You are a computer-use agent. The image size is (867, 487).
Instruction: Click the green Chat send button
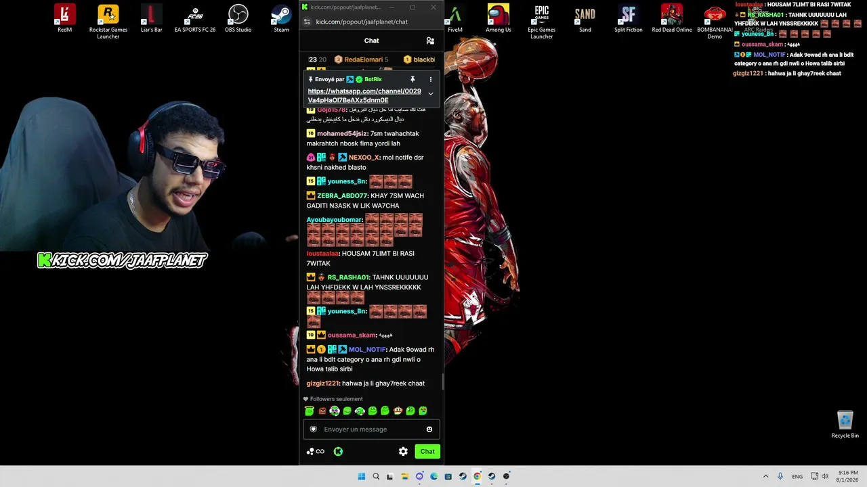pyautogui.click(x=427, y=451)
